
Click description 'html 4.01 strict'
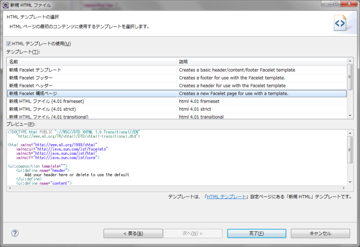pyautogui.click(x=195, y=109)
